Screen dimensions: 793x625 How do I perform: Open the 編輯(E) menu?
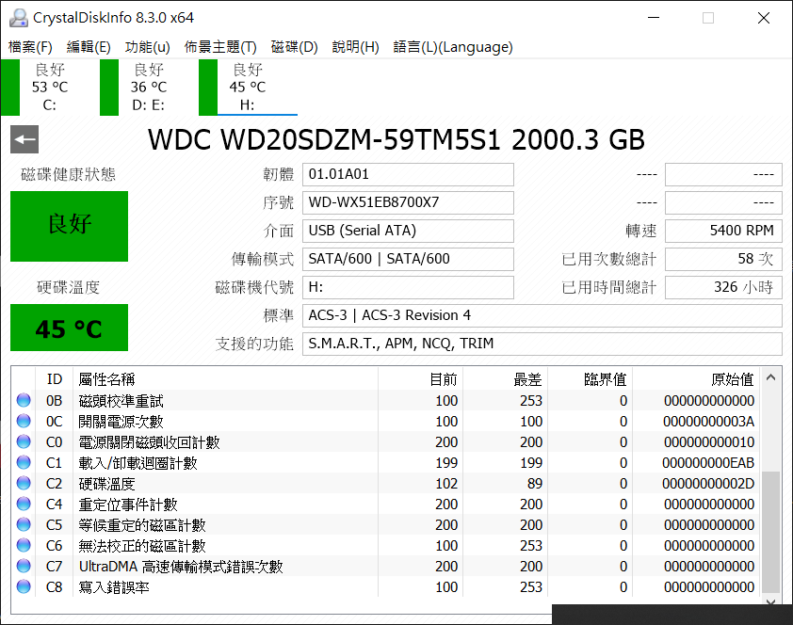pyautogui.click(x=89, y=47)
